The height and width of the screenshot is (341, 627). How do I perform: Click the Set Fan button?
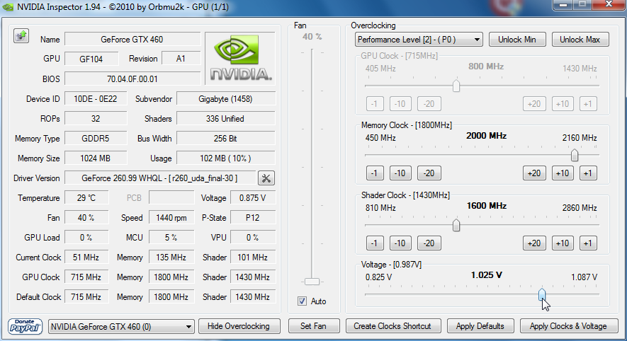click(x=314, y=326)
